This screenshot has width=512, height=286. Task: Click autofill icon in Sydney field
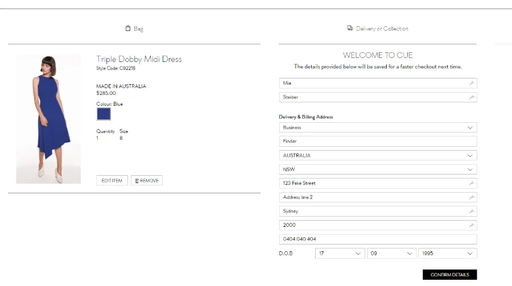tap(471, 212)
